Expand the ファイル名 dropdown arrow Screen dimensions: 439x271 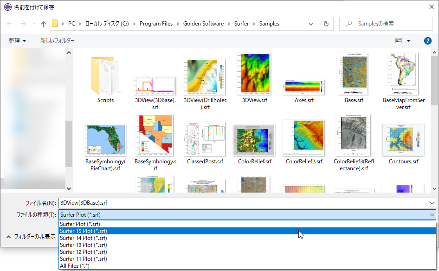[x=432, y=203]
